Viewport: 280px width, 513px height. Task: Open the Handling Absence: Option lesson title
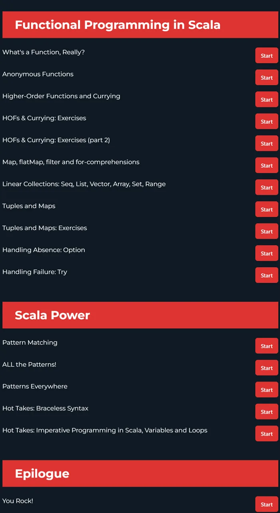point(44,250)
